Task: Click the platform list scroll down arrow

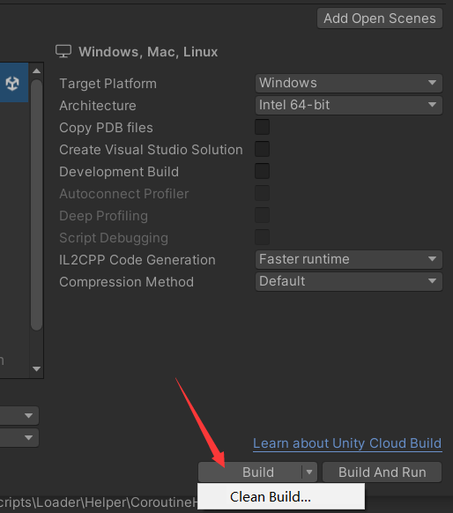Action: pyautogui.click(x=37, y=368)
